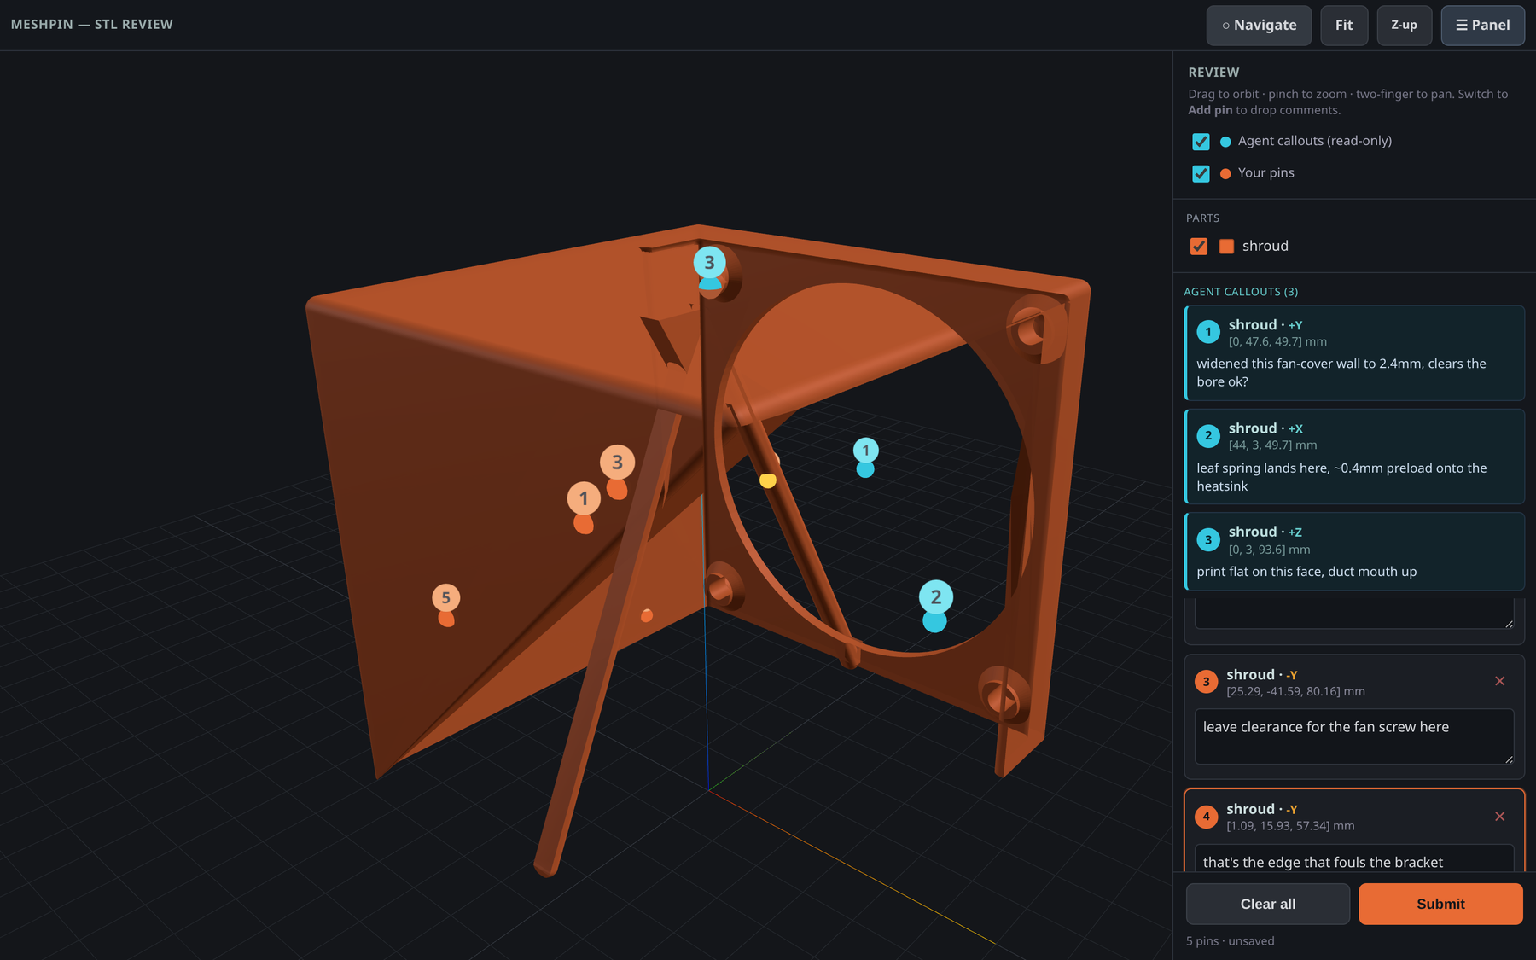
Task: Edit the 'leave clearance for the fan screw' comment
Action: 1354,736
